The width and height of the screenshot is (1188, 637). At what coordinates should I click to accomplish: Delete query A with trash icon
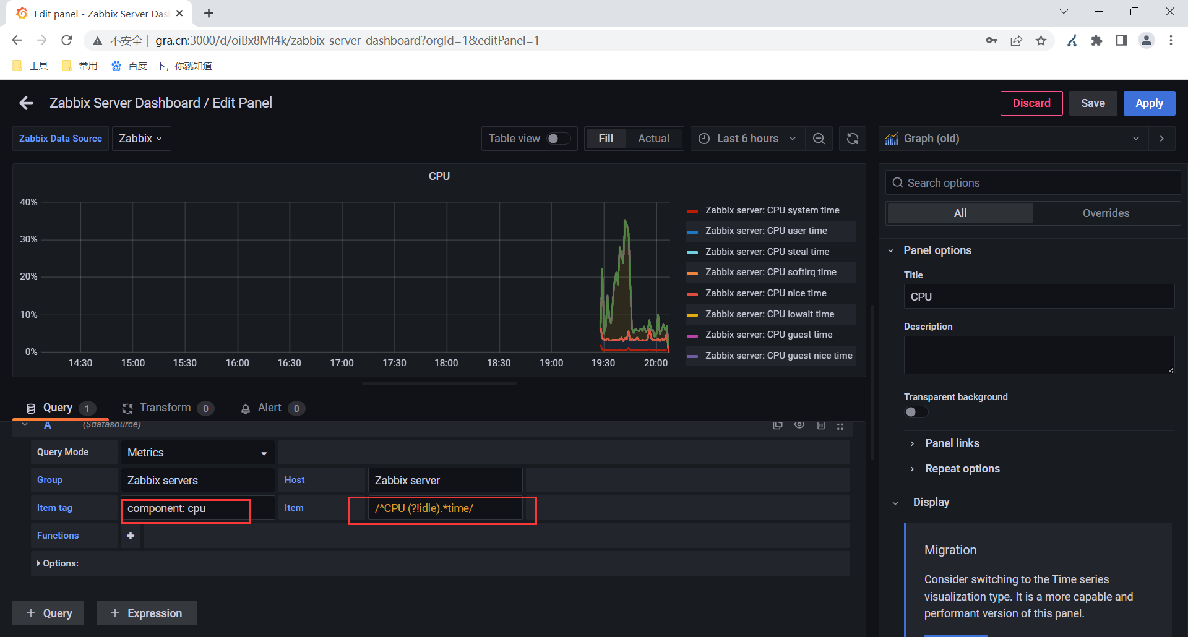pos(821,425)
